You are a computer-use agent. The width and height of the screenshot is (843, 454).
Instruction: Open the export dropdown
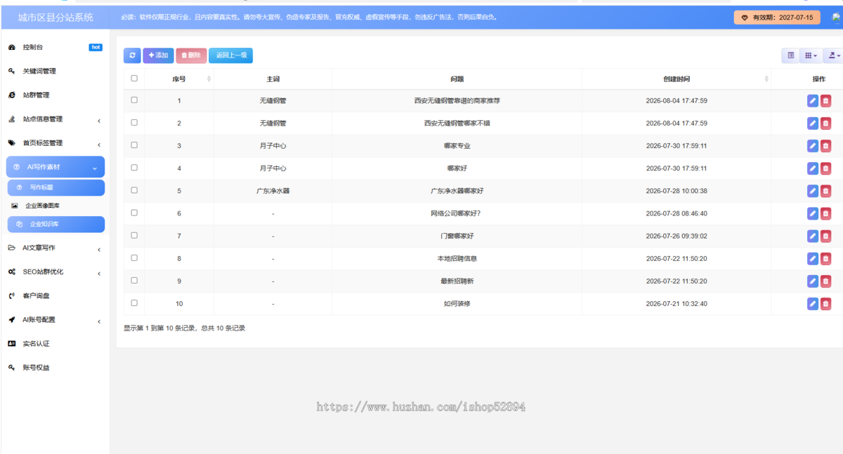[x=833, y=55]
